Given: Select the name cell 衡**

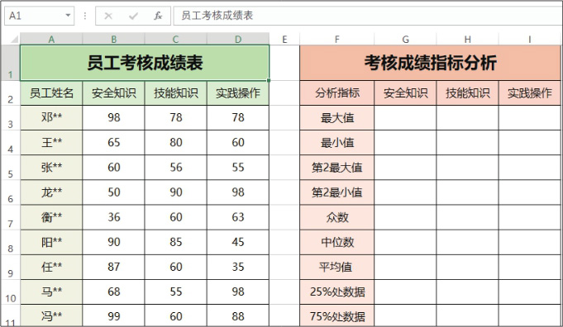Looking at the screenshot, I should coord(51,217).
